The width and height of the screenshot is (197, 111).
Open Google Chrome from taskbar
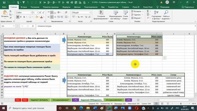point(74,108)
